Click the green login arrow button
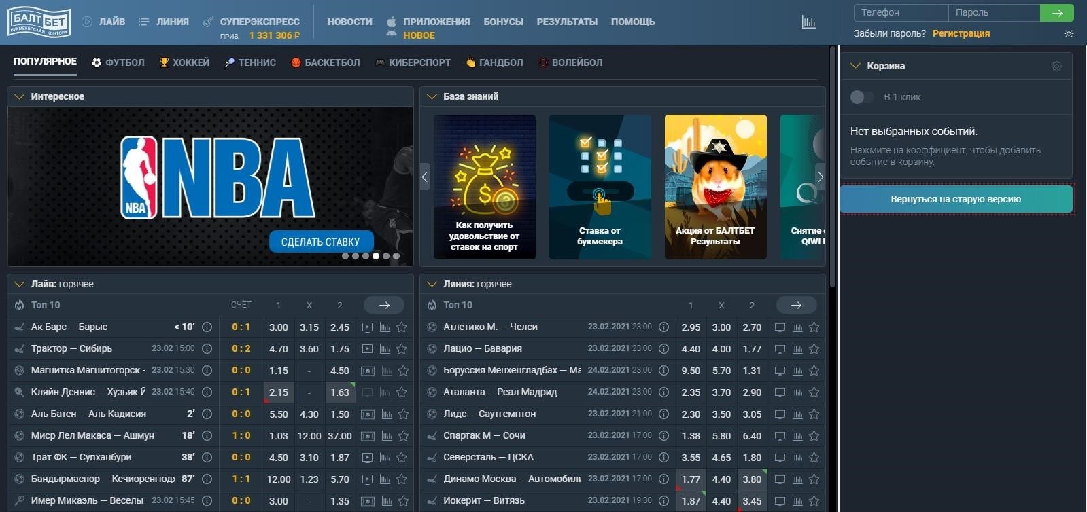 pyautogui.click(x=1057, y=12)
